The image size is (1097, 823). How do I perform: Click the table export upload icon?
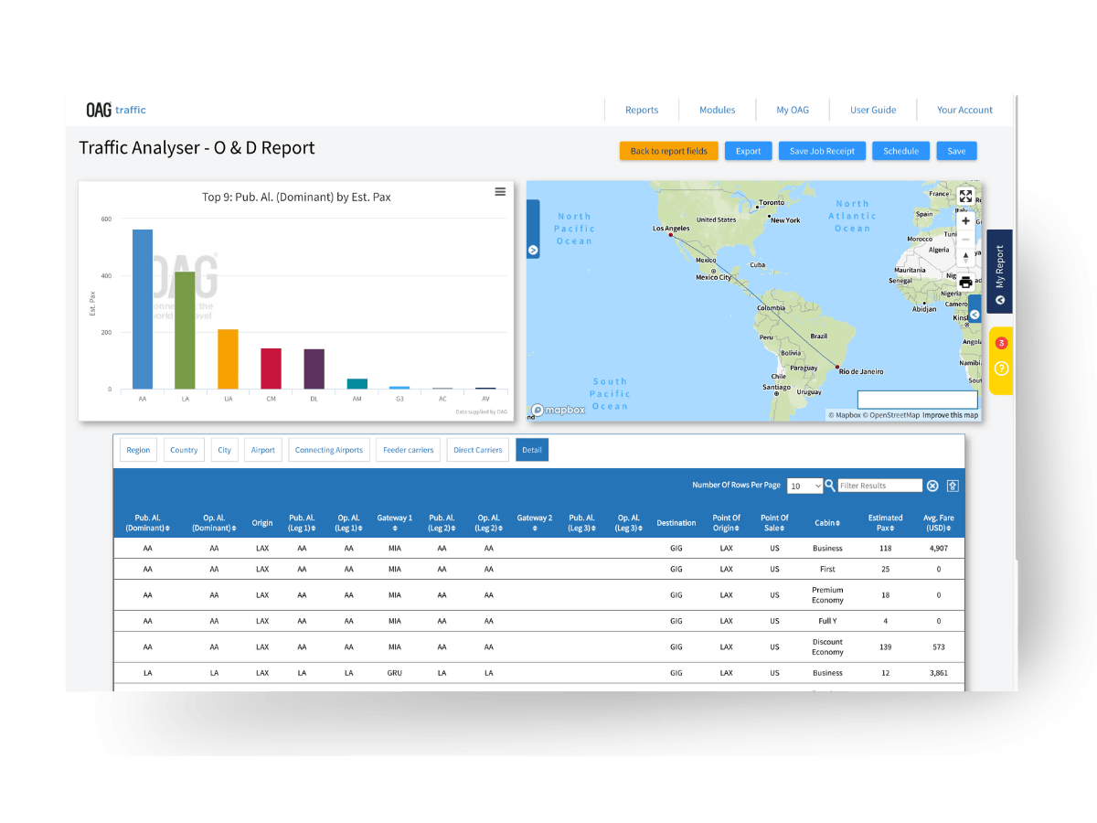[953, 486]
